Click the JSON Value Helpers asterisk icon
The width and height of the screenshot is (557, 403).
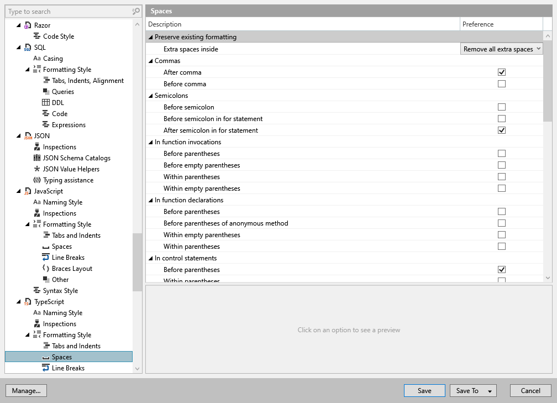click(x=37, y=169)
